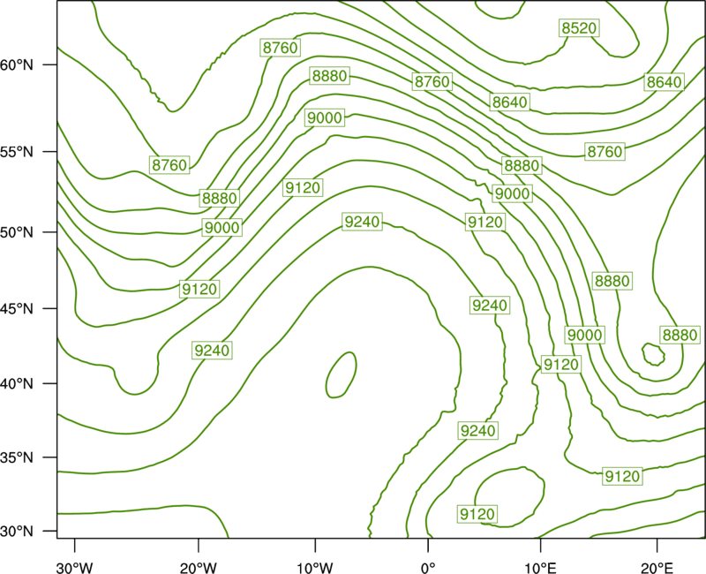Click the 8520 contour label
The height and width of the screenshot is (574, 706).
click(x=579, y=28)
